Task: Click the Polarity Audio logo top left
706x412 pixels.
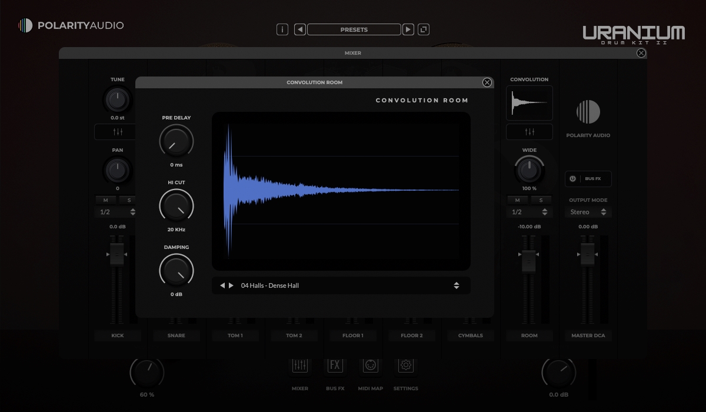Action: click(x=71, y=25)
